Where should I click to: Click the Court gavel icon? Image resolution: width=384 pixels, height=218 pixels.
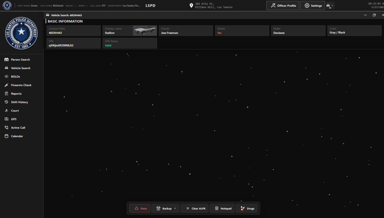pyautogui.click(x=7, y=111)
